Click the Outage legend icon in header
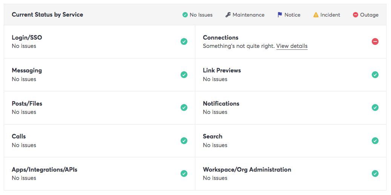 356,15
